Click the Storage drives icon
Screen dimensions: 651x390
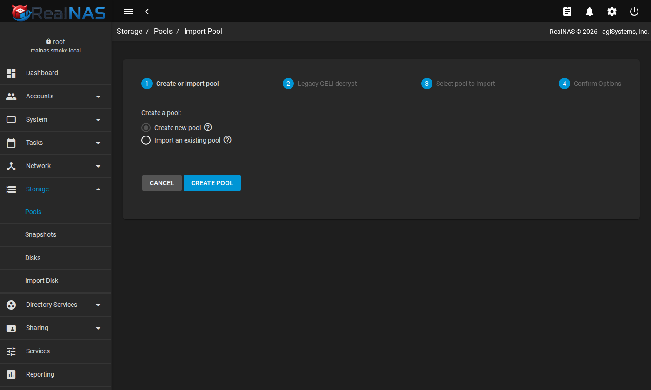click(x=11, y=189)
